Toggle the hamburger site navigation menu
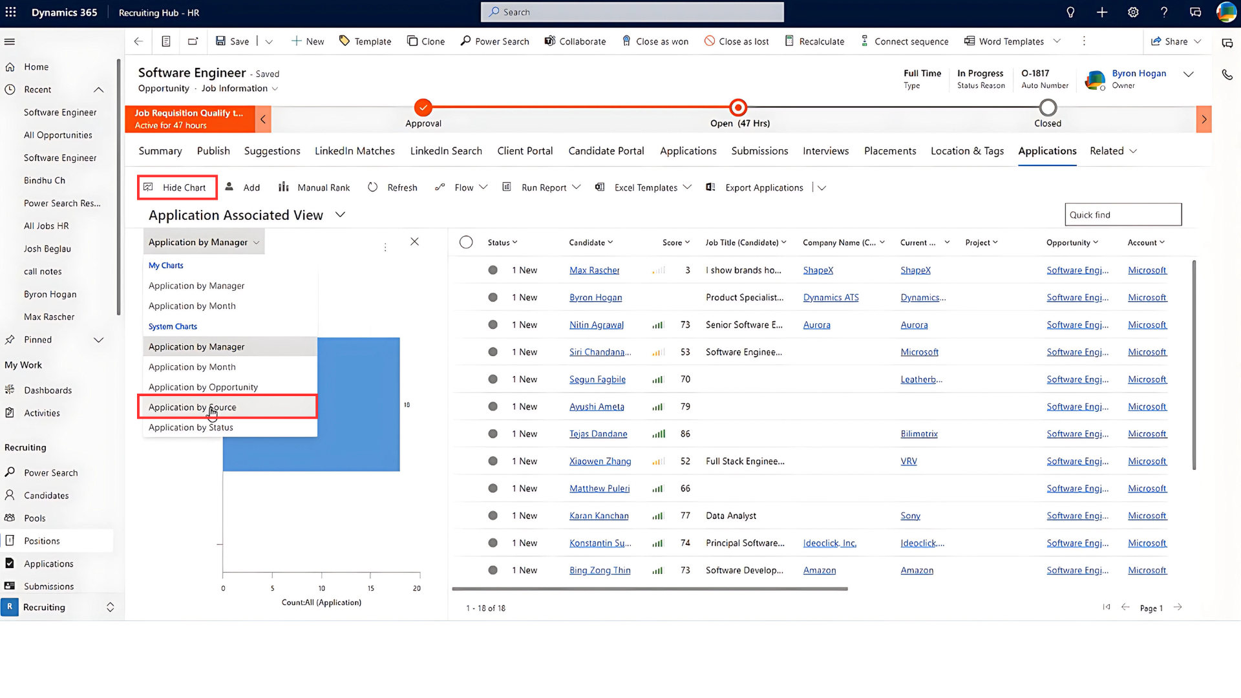Image resolution: width=1241 pixels, height=698 pixels. [x=10, y=41]
